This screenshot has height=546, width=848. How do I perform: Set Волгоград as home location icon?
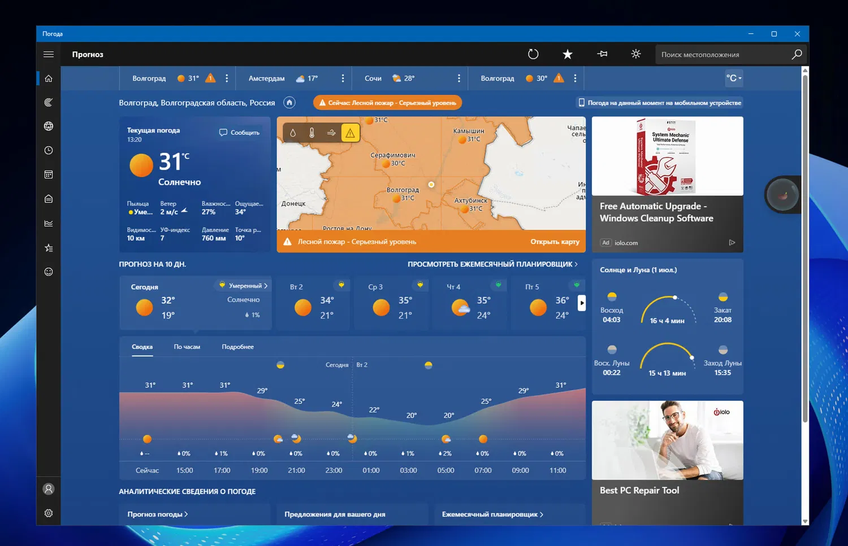(x=289, y=103)
